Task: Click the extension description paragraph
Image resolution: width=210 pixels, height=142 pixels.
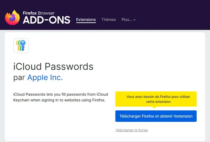Action: (61, 97)
